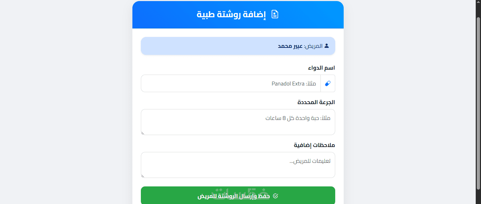
Task: Focus the medication name field with Panadol Extra placeholder
Action: tap(231, 83)
